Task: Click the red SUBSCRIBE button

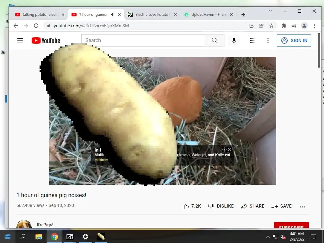Action: point(291,225)
